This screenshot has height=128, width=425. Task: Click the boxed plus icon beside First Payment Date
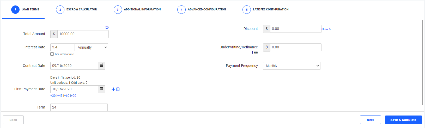(118, 89)
